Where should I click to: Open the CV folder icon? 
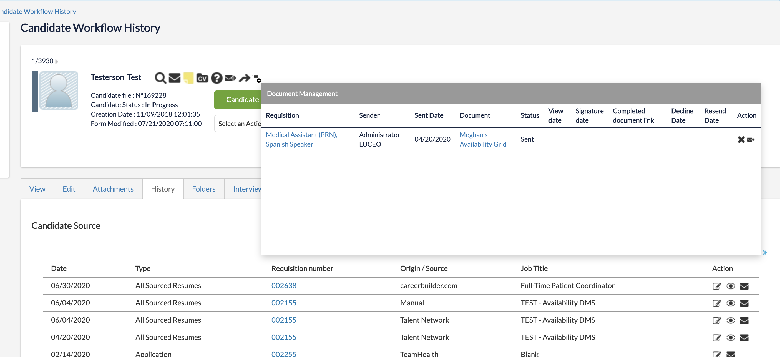[x=202, y=78]
